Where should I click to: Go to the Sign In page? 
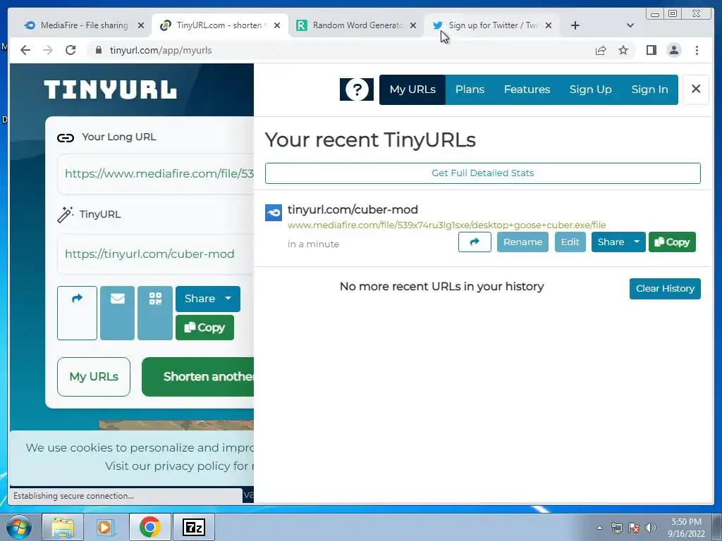coord(649,89)
